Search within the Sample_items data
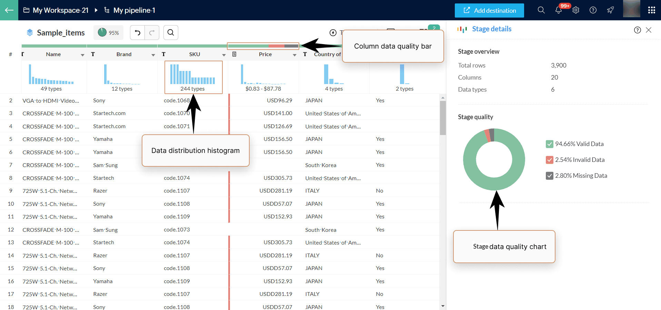 [171, 33]
